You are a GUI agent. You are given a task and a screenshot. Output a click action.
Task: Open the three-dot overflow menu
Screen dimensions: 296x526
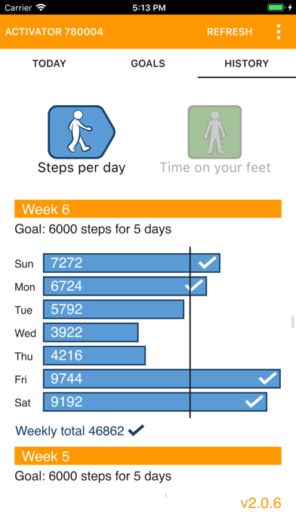tap(278, 32)
